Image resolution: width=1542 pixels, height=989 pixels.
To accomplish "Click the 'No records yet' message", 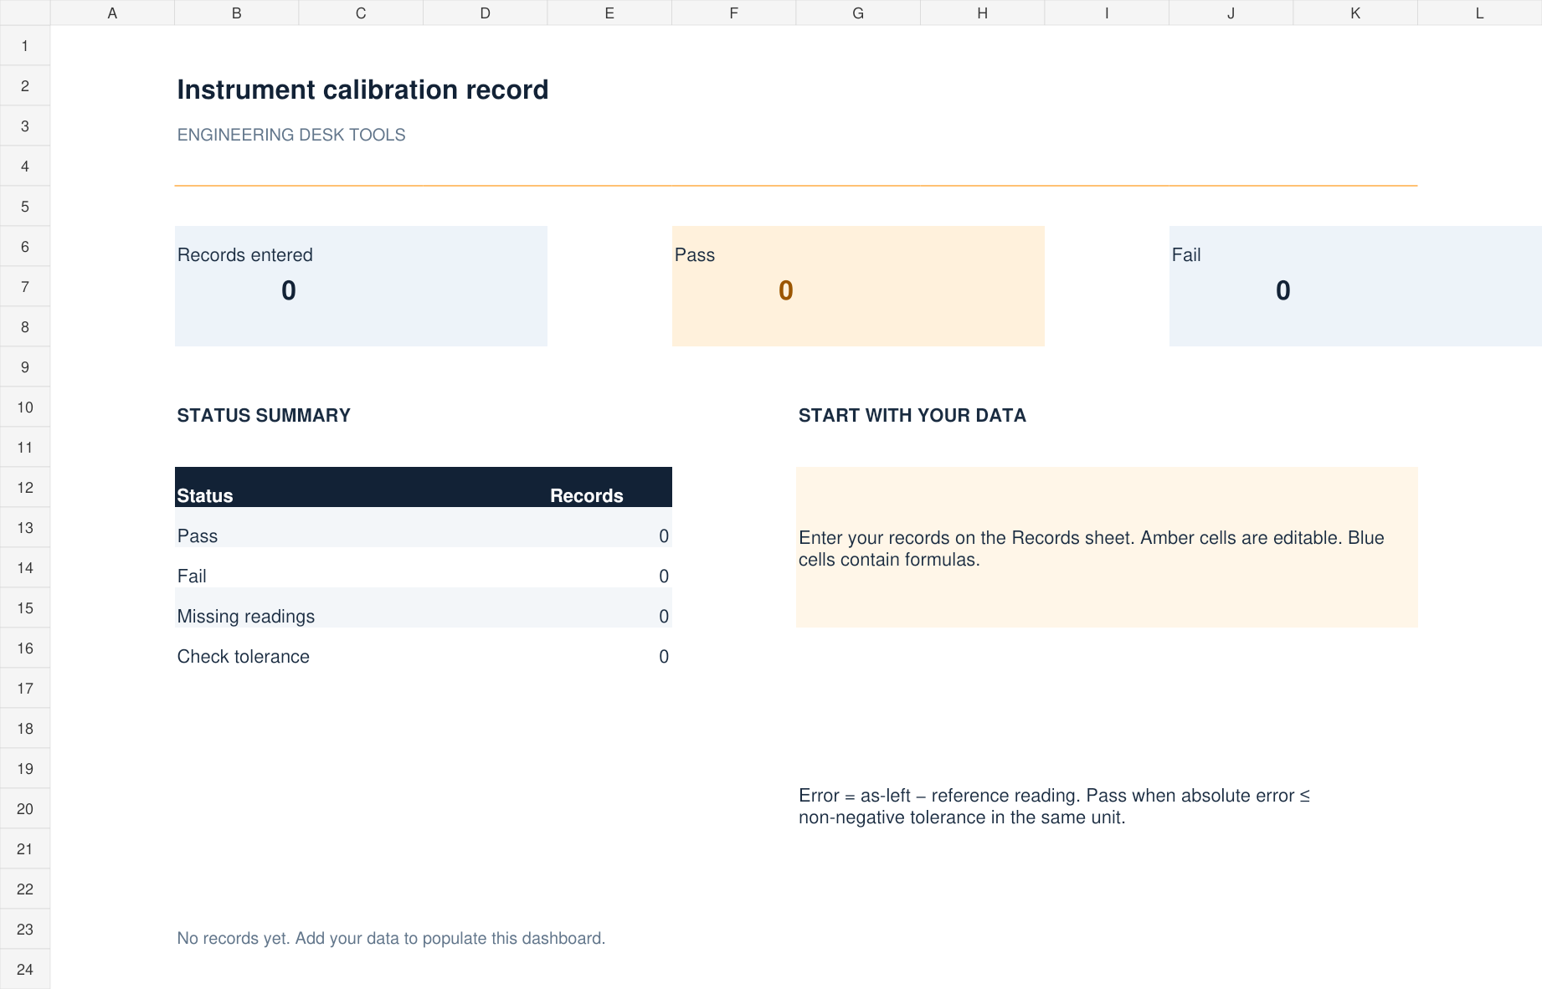I will coord(391,938).
